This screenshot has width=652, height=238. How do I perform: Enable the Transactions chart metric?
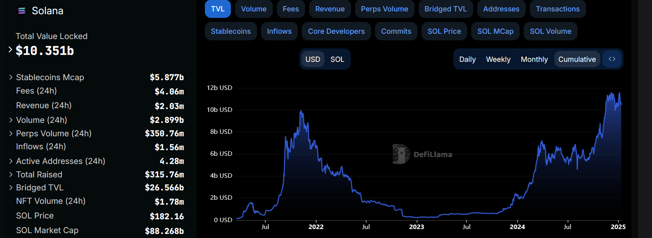(558, 9)
